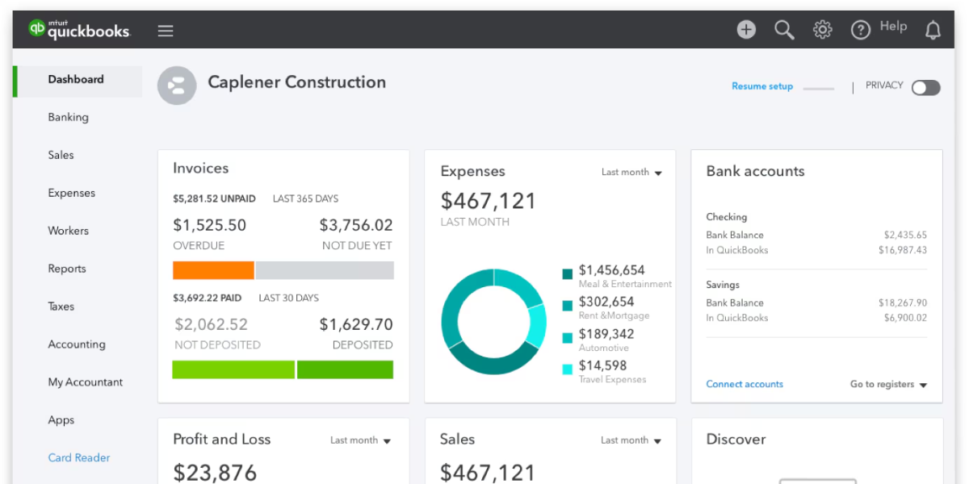Collapse the sidebar using the hamburger icon

pyautogui.click(x=166, y=30)
